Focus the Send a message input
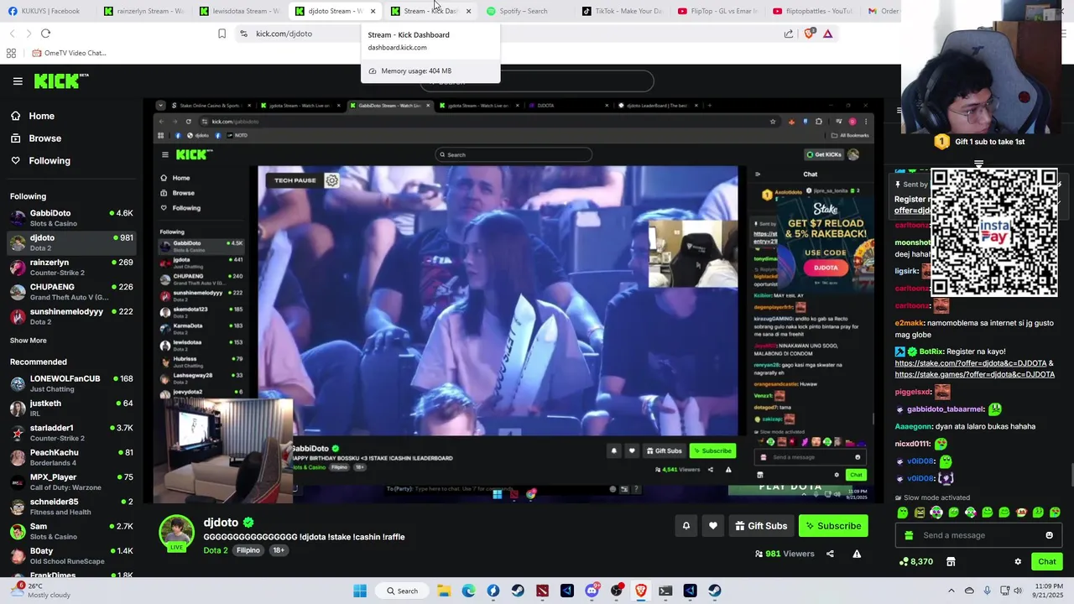The width and height of the screenshot is (1074, 604). [978, 535]
